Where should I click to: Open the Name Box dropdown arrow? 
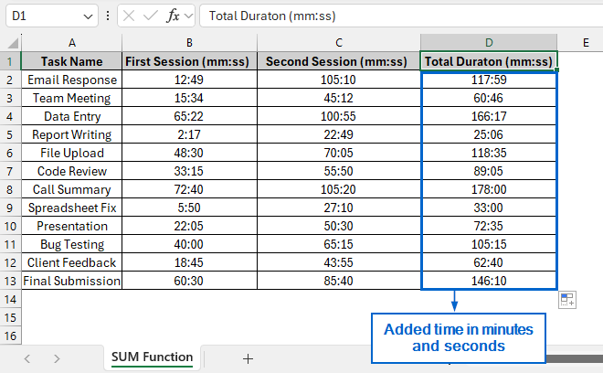(x=88, y=16)
